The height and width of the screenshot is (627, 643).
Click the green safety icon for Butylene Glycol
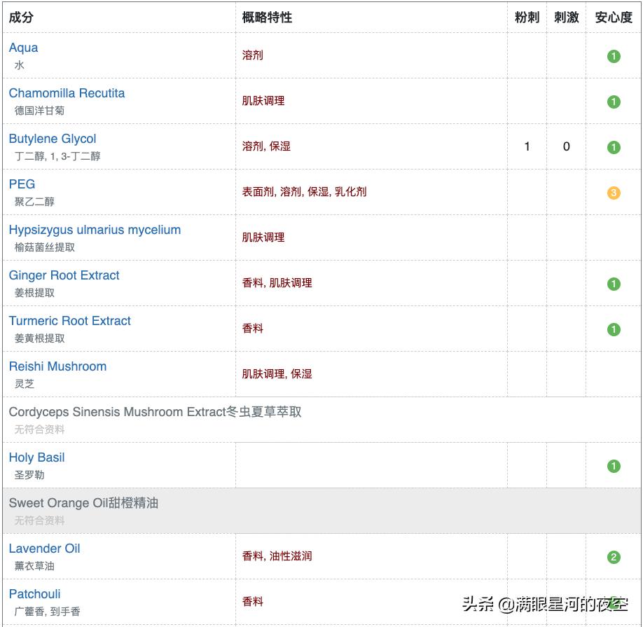click(614, 147)
